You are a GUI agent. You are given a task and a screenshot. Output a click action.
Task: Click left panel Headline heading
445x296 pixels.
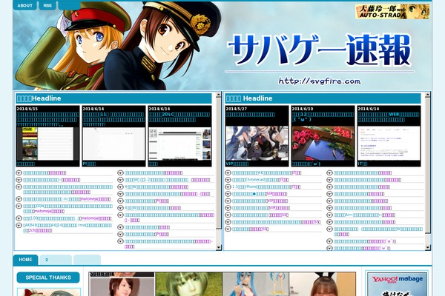click(39, 98)
